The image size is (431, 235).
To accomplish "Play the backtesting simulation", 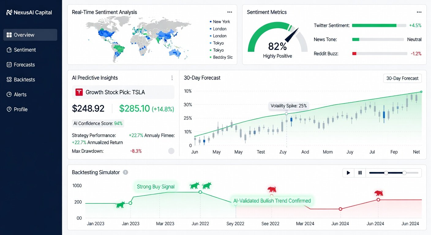I will (348, 173).
